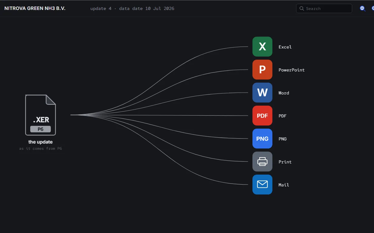Click the "PNG" text label
The width and height of the screenshot is (374, 233).
(x=282, y=139)
